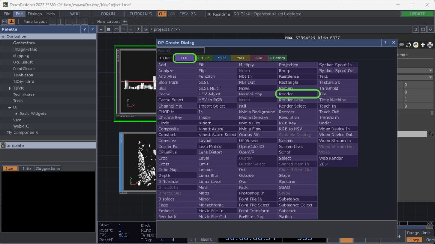
Task: Click the plus icon in the network path bar
Action: [x=131, y=29]
